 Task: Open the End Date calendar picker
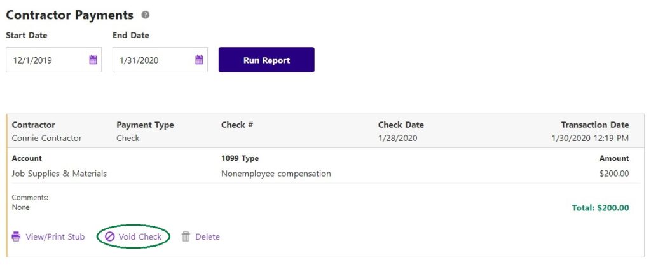(199, 60)
